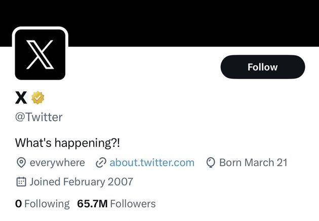Click the birthday balloon icon

click(211, 163)
